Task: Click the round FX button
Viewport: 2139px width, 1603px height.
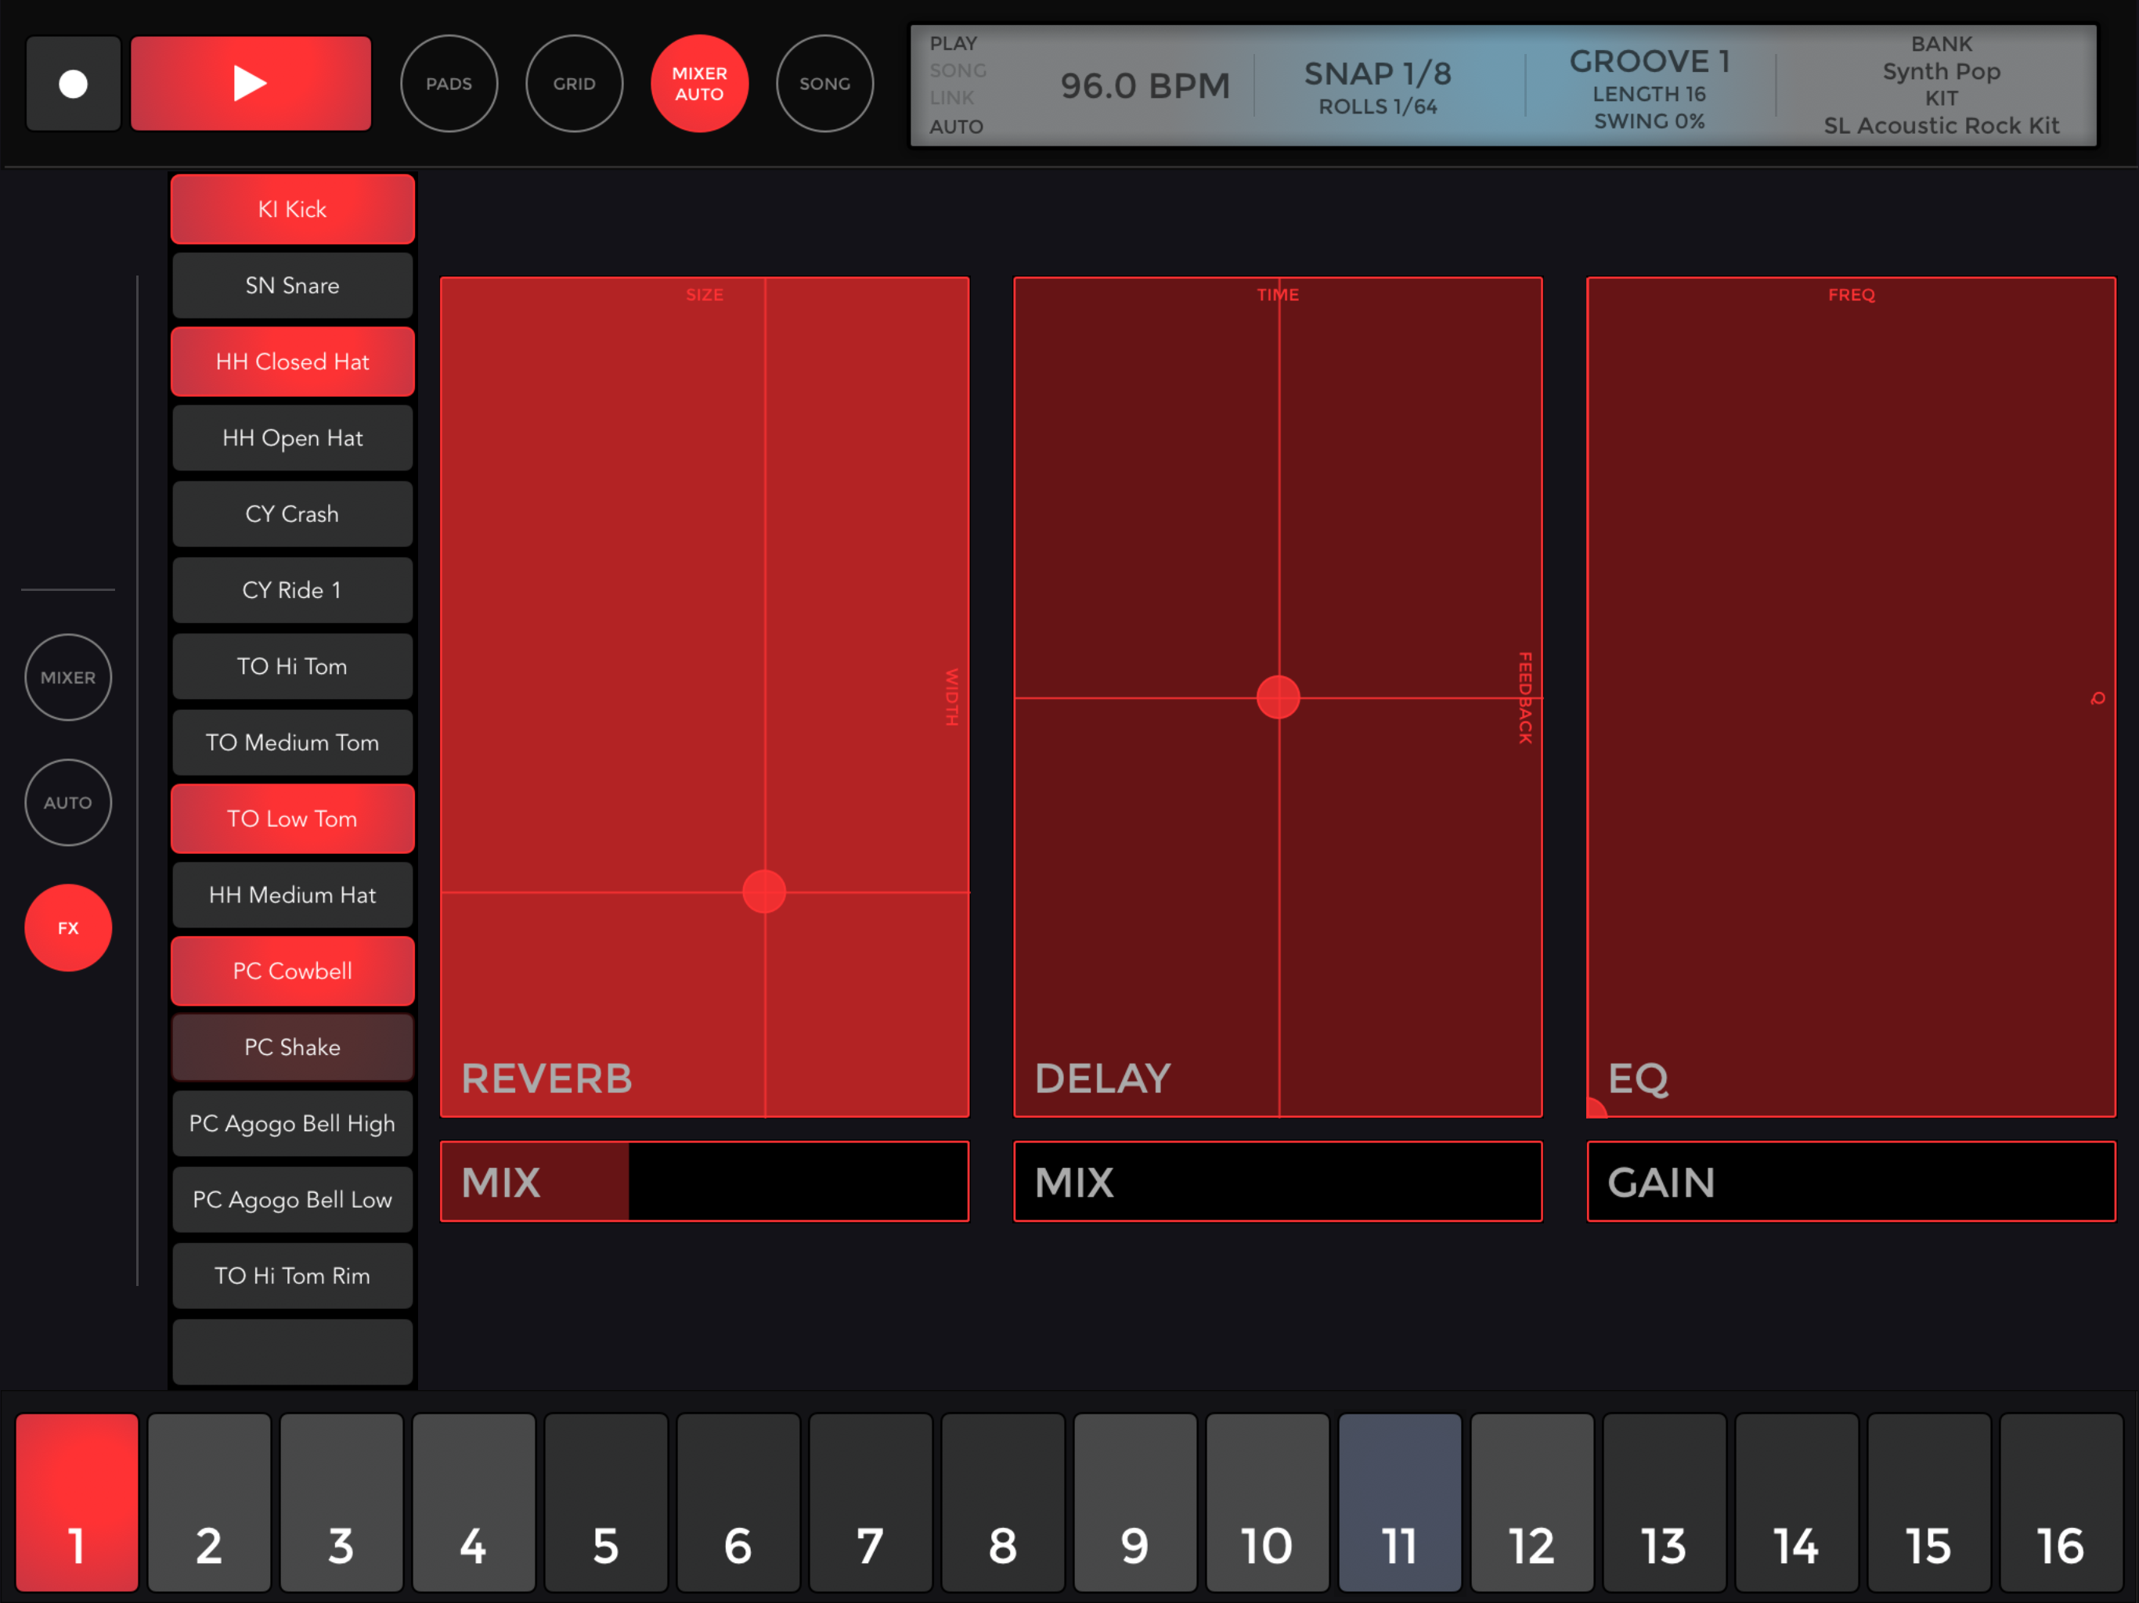Action: (x=67, y=928)
